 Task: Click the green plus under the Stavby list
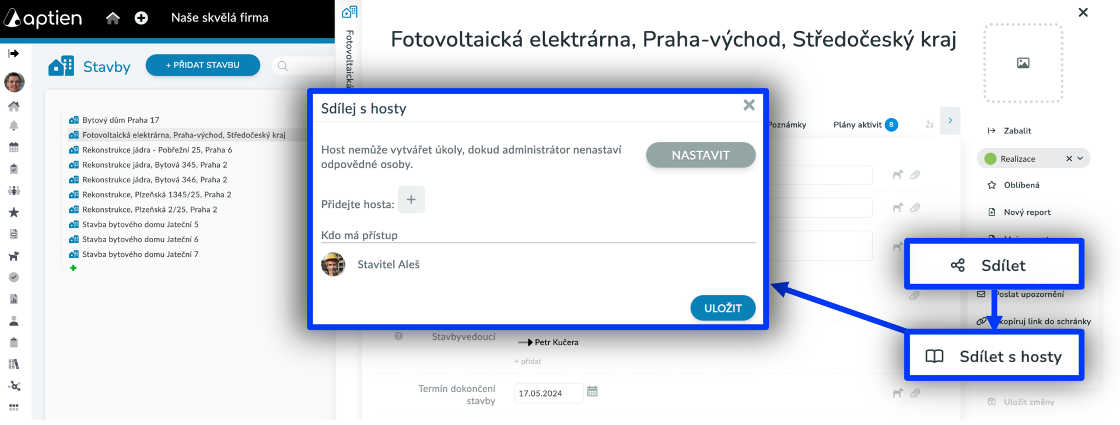tap(73, 268)
